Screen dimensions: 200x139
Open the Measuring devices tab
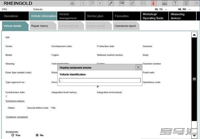tap(182, 16)
